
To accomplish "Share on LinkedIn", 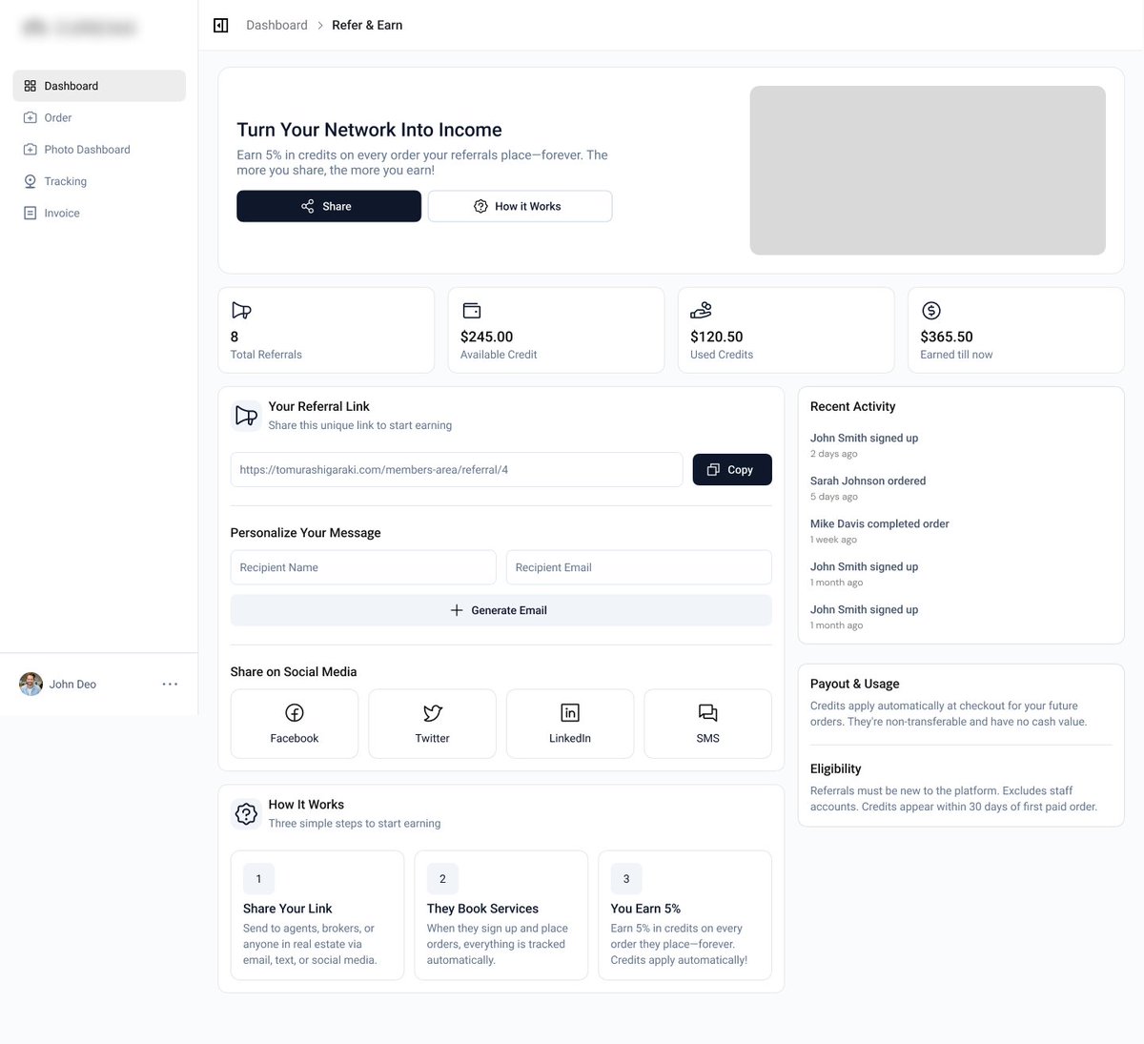I will (x=570, y=724).
